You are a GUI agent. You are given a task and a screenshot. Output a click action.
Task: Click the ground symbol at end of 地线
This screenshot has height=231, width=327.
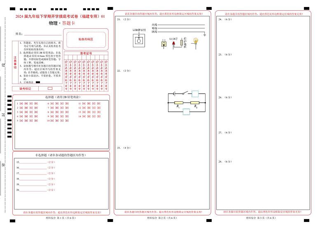click(205, 35)
